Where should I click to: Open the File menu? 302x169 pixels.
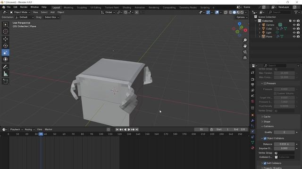coord(8,8)
